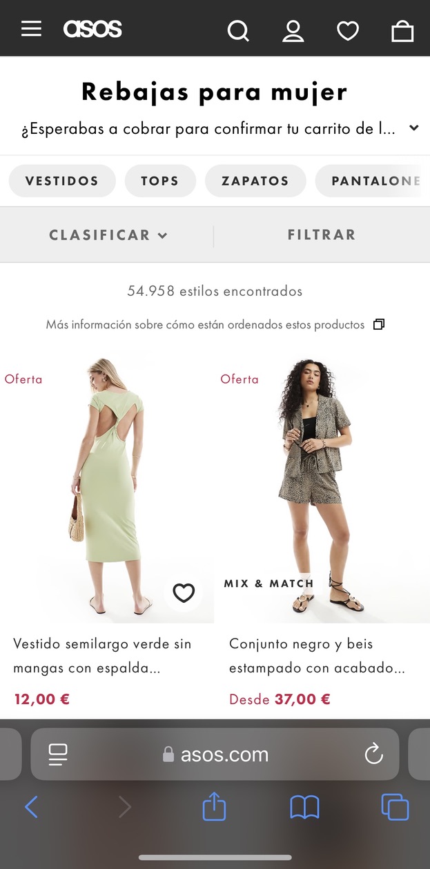Tap the ASOS logo

[92, 29]
